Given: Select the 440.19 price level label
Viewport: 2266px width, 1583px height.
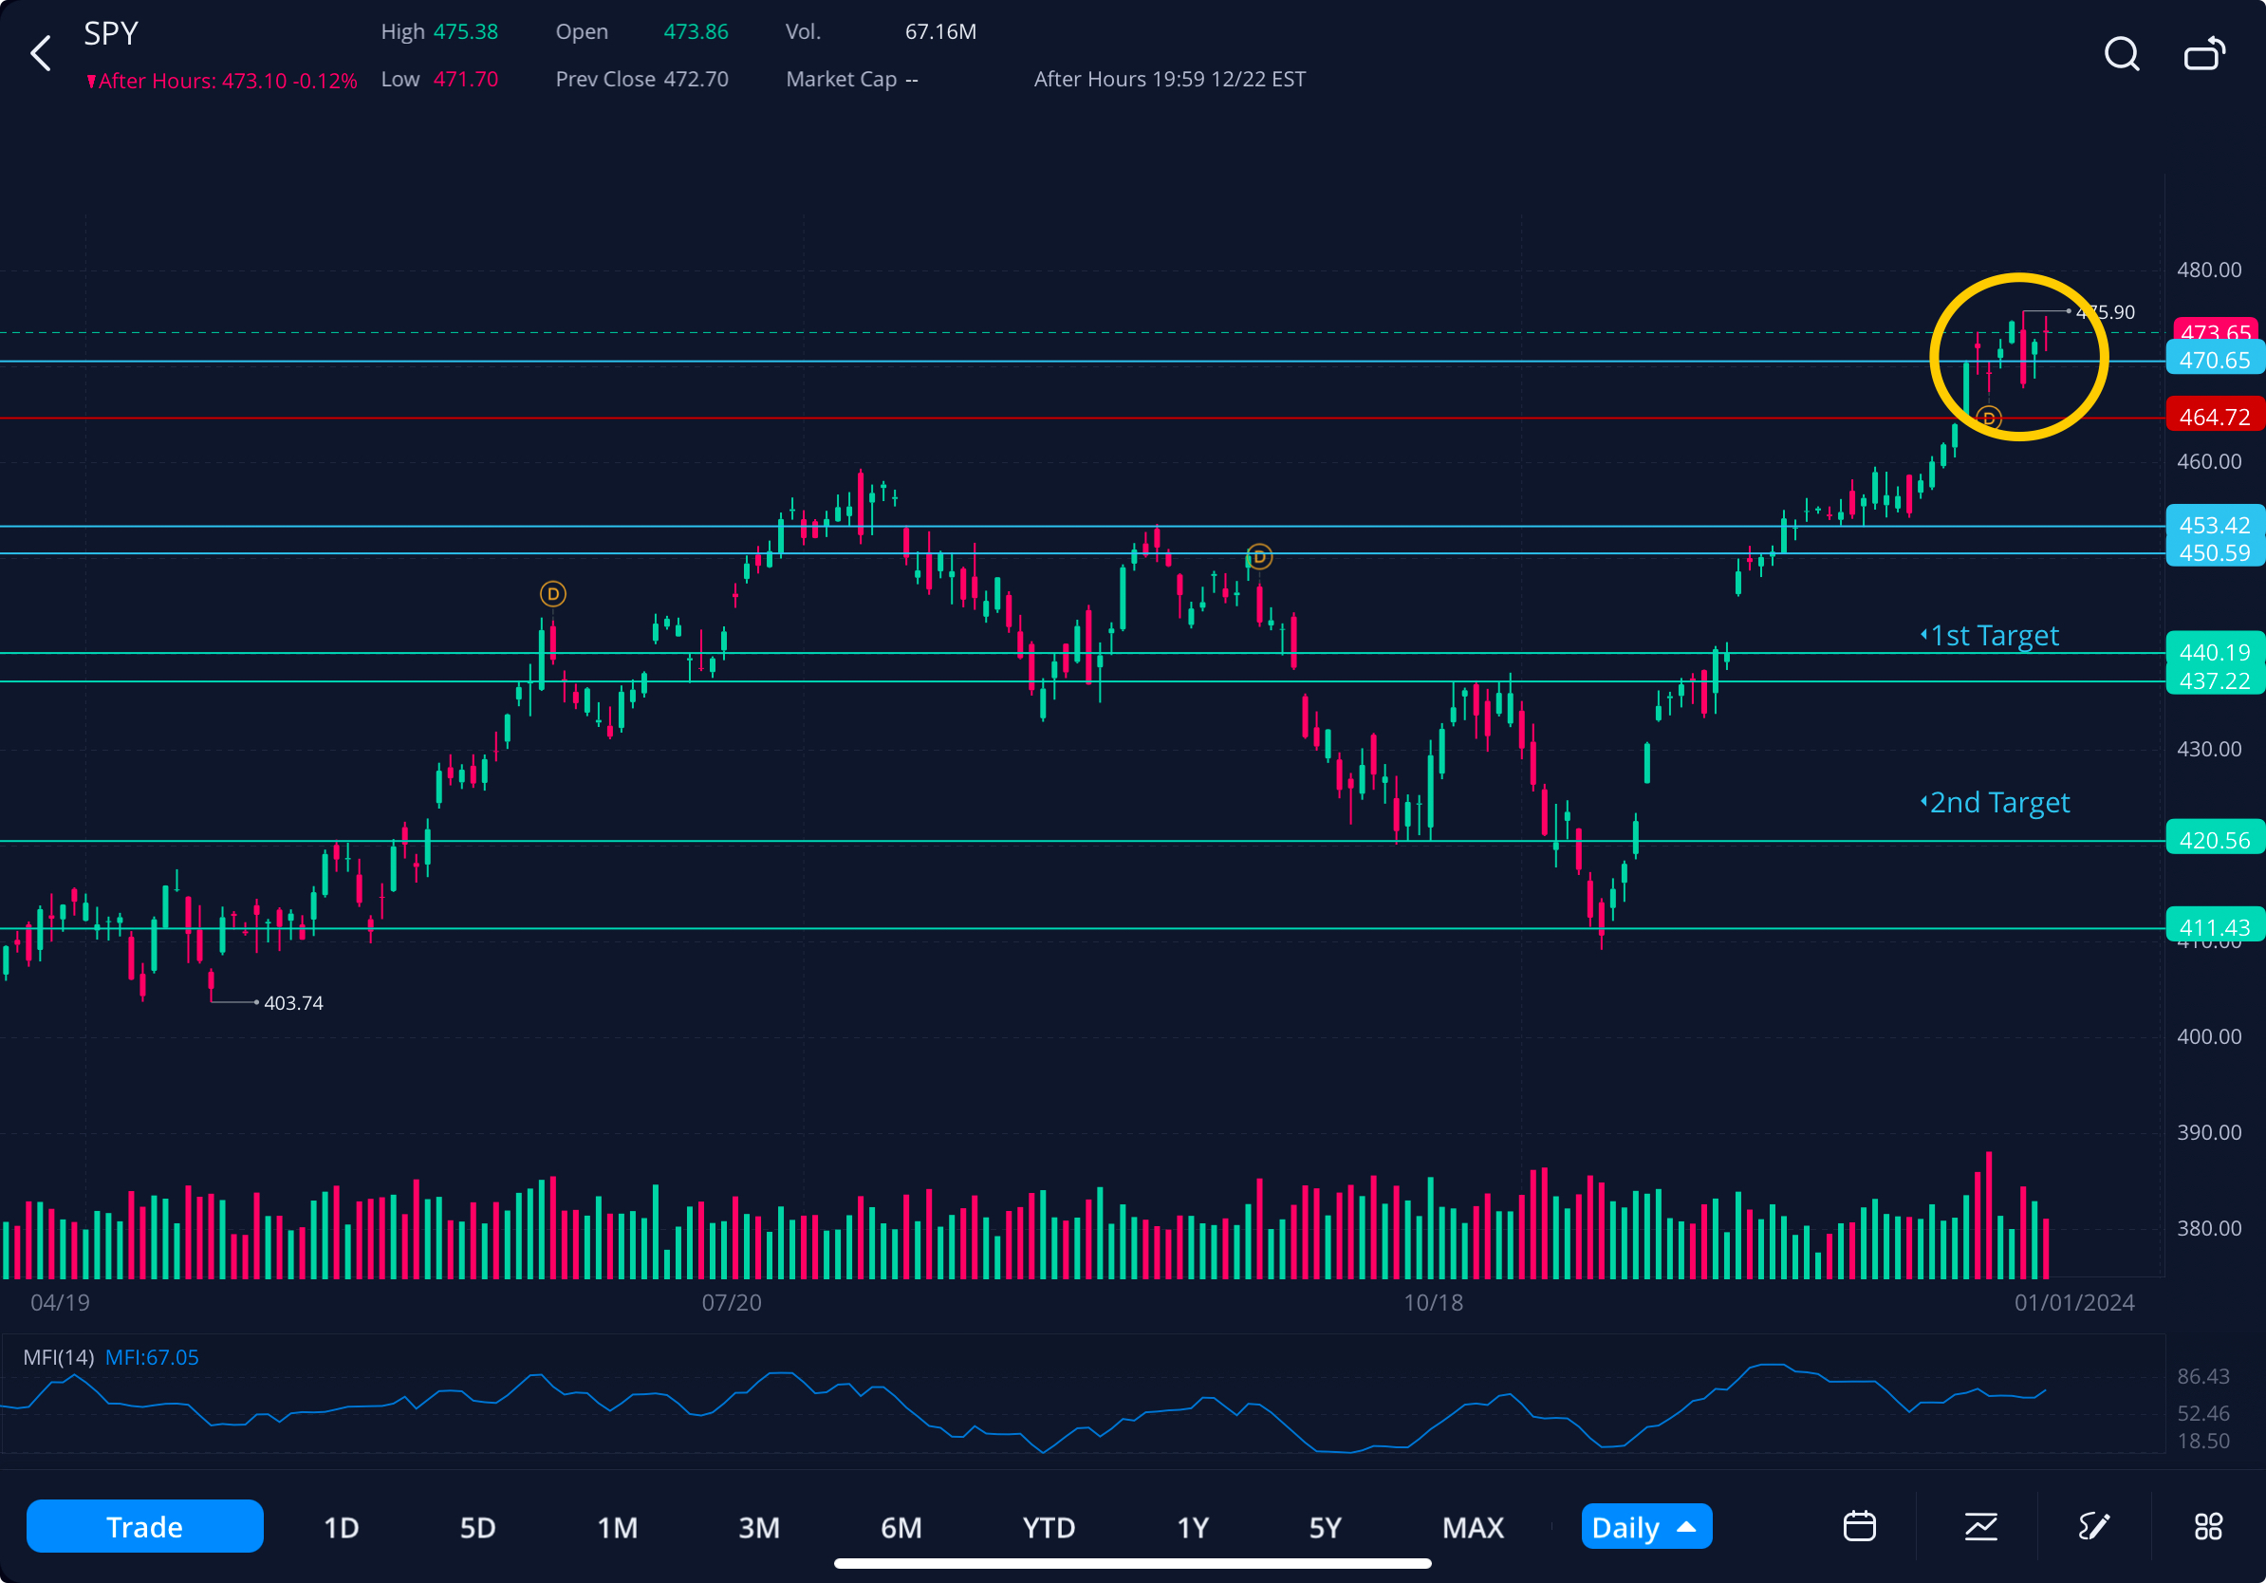Looking at the screenshot, I should click(2215, 651).
